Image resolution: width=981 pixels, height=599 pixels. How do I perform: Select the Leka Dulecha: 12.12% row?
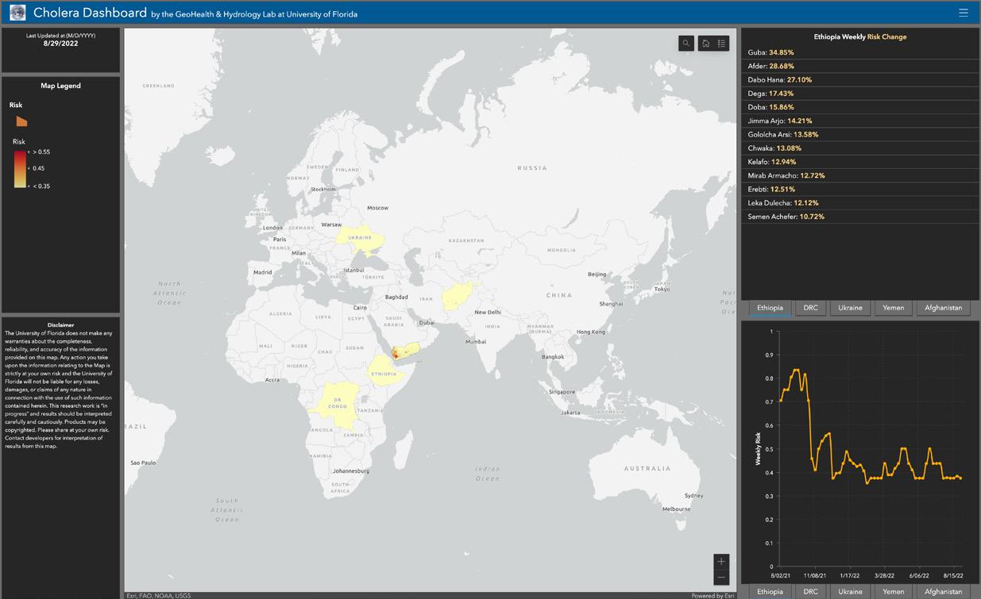(x=860, y=203)
